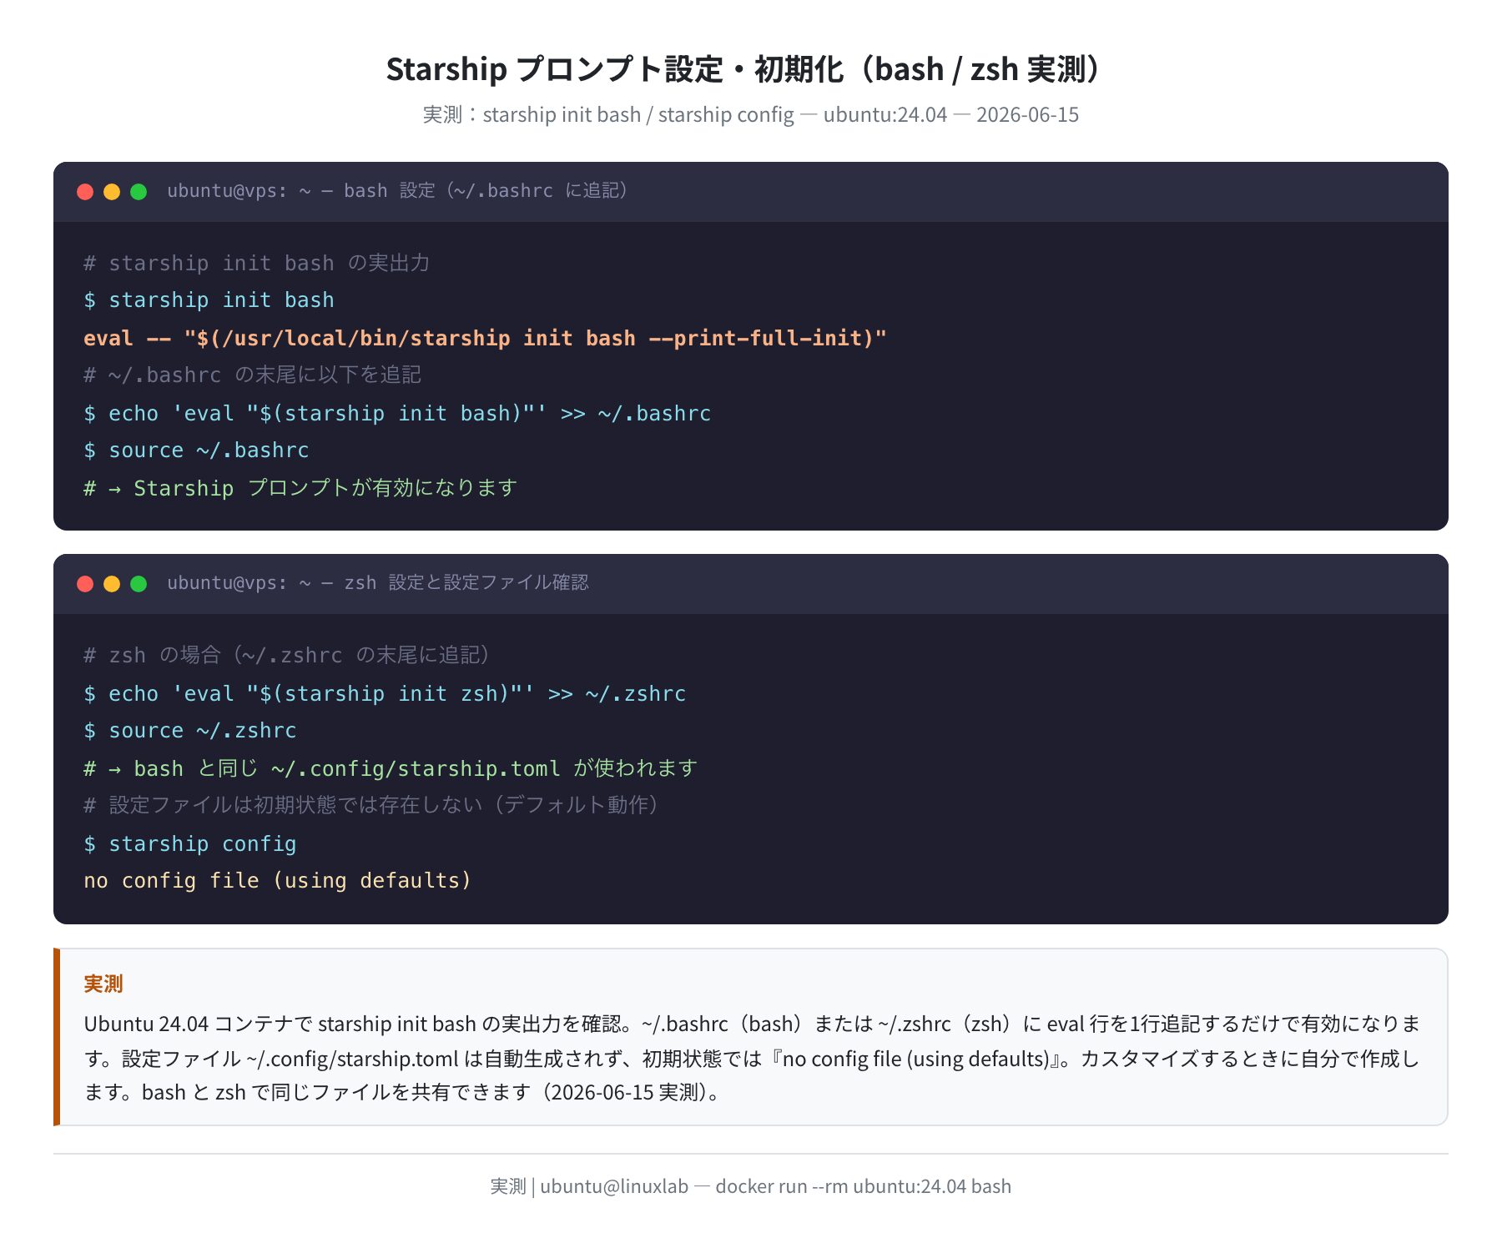1502x1233 pixels.
Task: Click orange eval output with --print-full-init
Action: (x=485, y=338)
